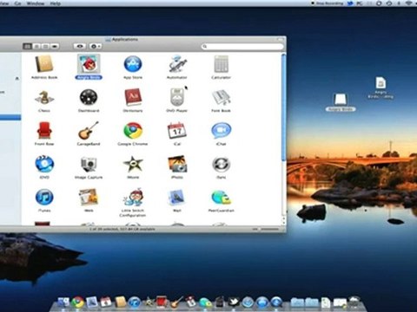Open the PeerGuardian application icon
The height and width of the screenshot is (312, 417).
pyautogui.click(x=222, y=198)
